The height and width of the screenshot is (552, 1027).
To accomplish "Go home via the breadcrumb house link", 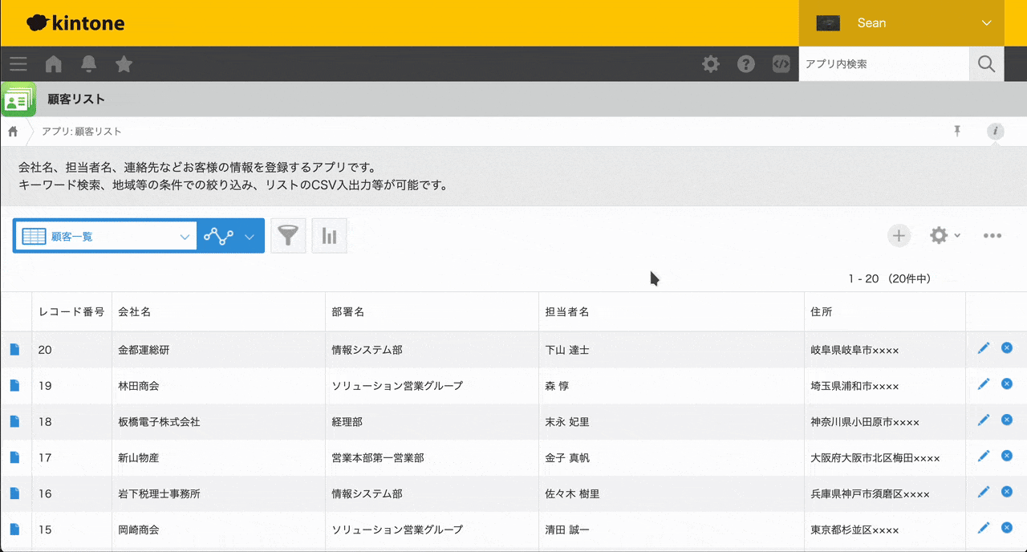I will [13, 131].
